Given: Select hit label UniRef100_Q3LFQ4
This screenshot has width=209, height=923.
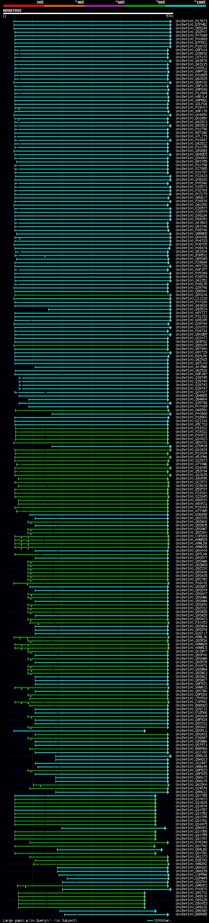Looking at the screenshot, I should click(191, 104).
